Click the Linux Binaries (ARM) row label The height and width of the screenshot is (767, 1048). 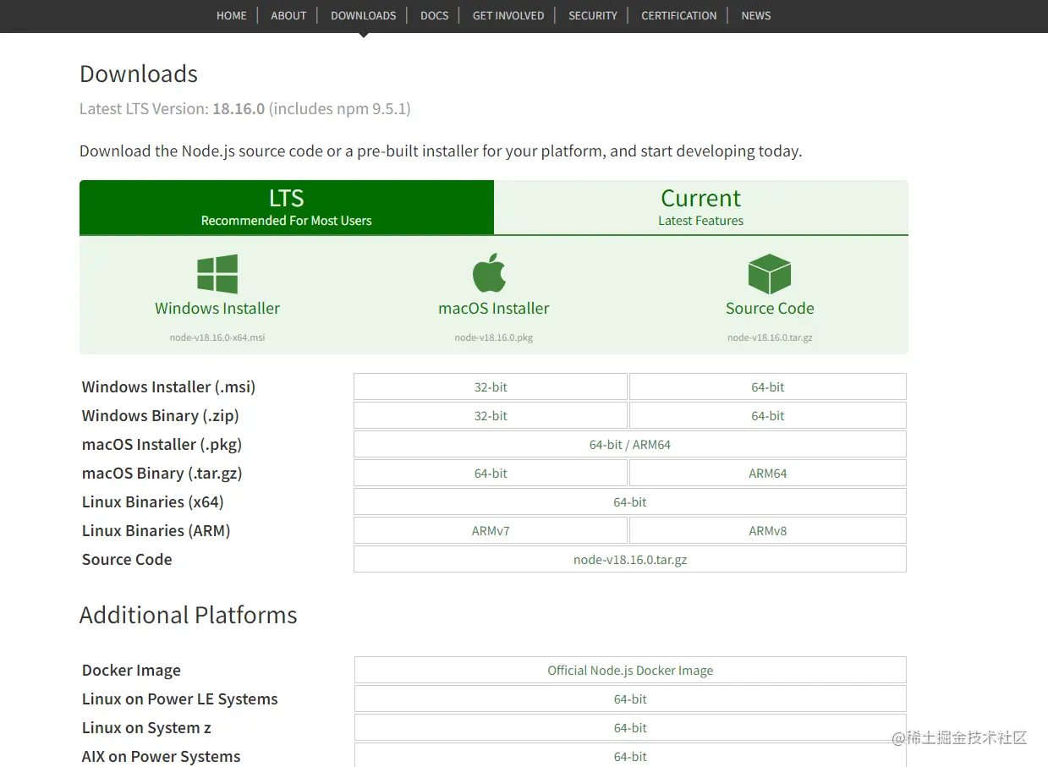pos(156,531)
